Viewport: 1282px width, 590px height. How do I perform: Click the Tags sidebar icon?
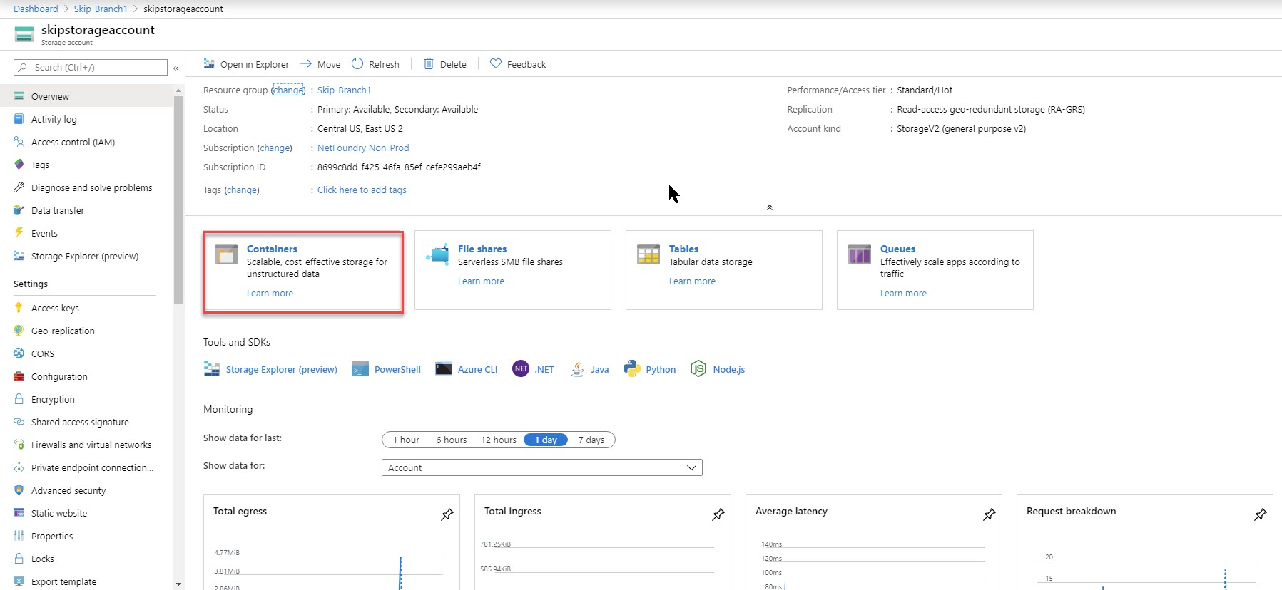[x=19, y=165]
